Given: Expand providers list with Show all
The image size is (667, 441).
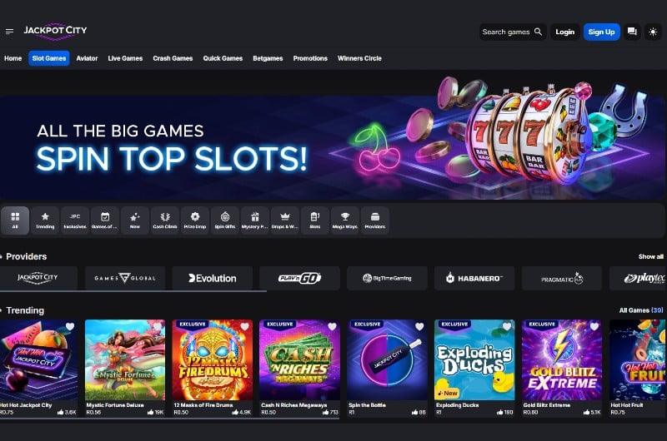Looking at the screenshot, I should pos(651,256).
